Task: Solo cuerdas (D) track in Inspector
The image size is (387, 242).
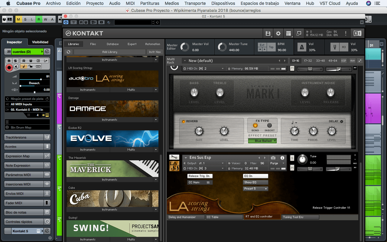Action: coord(16,61)
